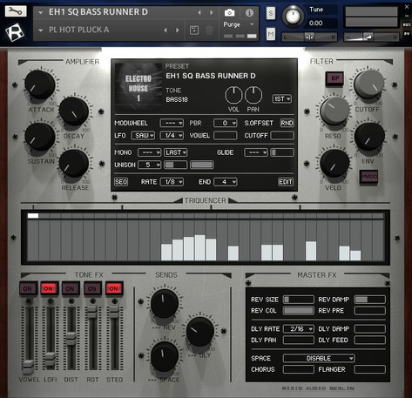412x398 pixels.
Task: Open the PBR value dropdown
Action: pyautogui.click(x=226, y=123)
